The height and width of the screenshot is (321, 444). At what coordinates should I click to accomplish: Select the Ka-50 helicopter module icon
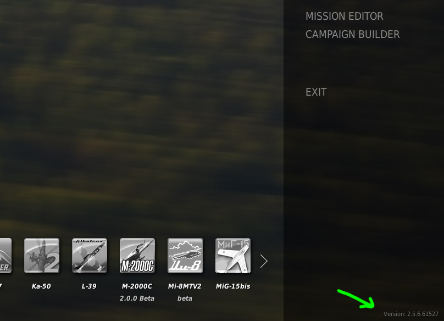(42, 256)
